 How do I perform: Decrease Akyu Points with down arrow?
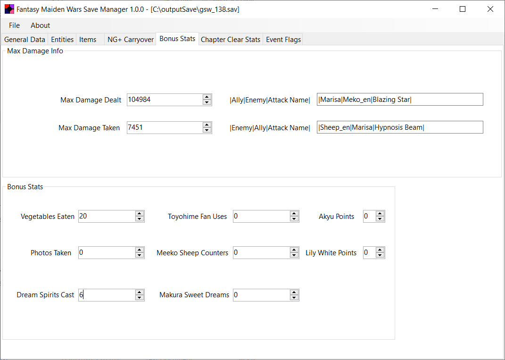point(380,219)
